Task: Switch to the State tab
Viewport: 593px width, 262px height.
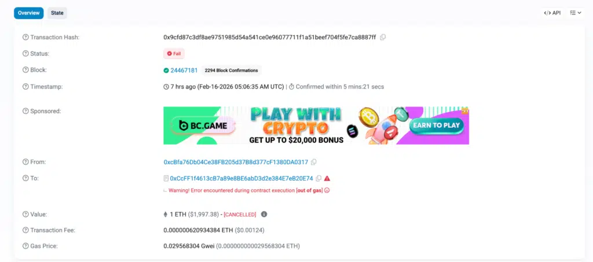Action: pos(57,13)
